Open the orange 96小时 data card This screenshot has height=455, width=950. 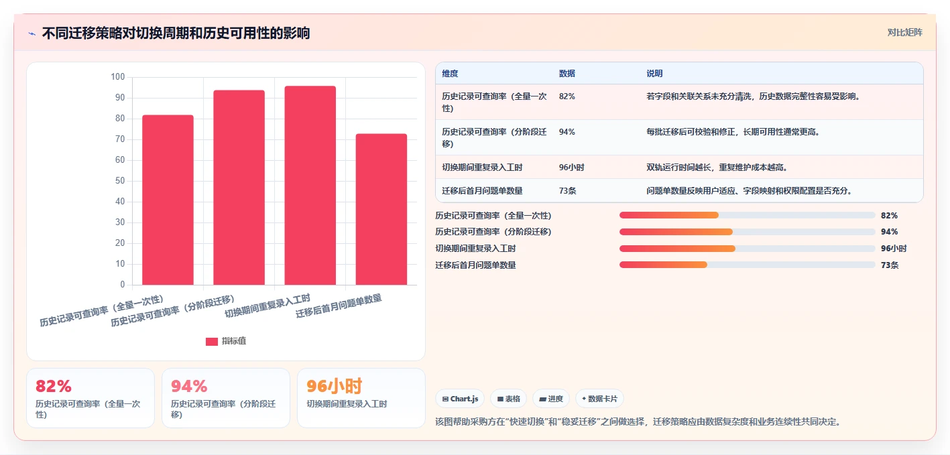pyautogui.click(x=361, y=398)
